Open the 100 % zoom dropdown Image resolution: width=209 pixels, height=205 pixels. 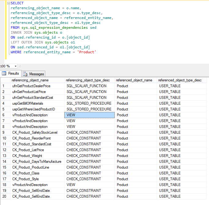16,66
